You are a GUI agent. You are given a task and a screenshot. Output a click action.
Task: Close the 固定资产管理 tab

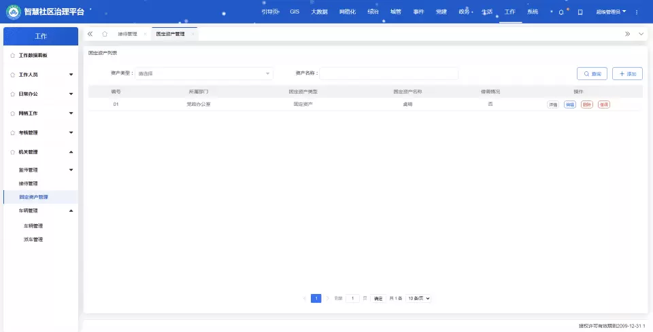coord(192,34)
